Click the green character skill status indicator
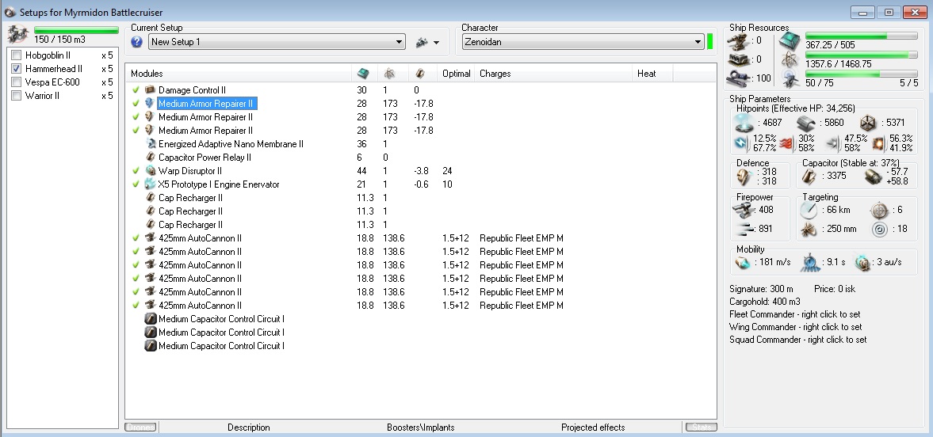The height and width of the screenshot is (437, 933). coord(710,42)
